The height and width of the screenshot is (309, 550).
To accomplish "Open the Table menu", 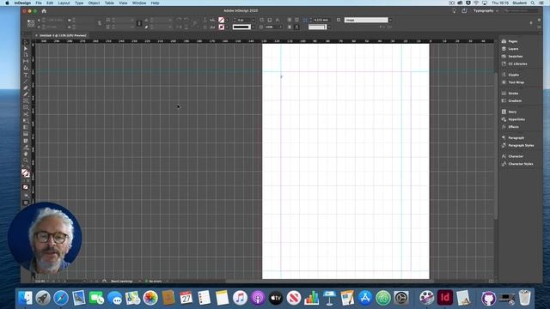I will [109, 3].
